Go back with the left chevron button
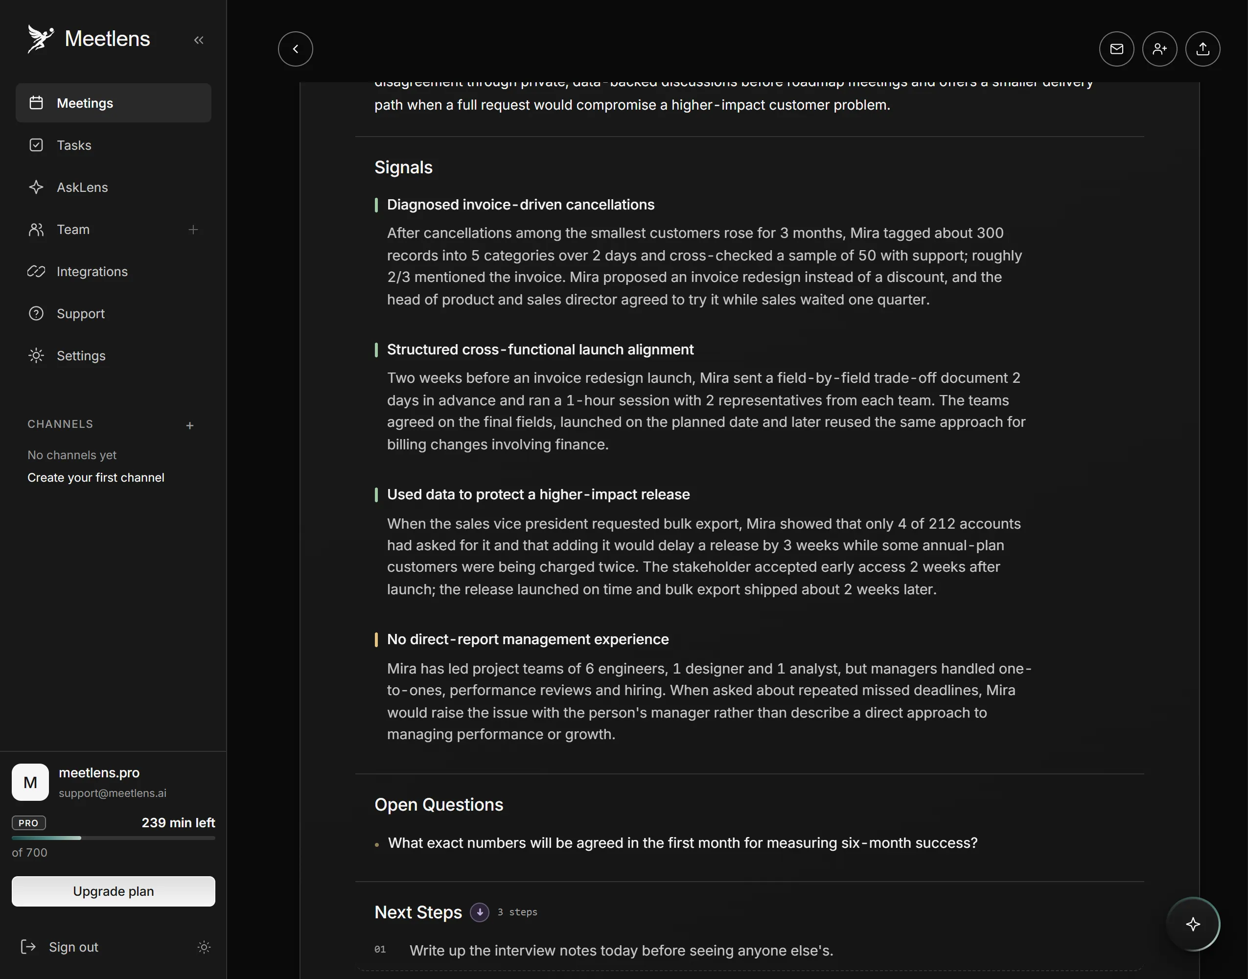Screen dimensions: 1248x979 [296, 49]
